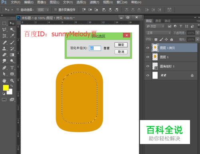Click 确定 in the feather dialog
This screenshot has height=154, width=200.
pos(121,45)
